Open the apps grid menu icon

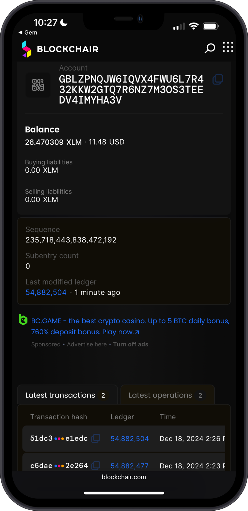(x=228, y=47)
